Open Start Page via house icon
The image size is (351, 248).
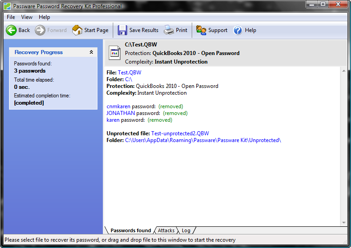point(77,30)
